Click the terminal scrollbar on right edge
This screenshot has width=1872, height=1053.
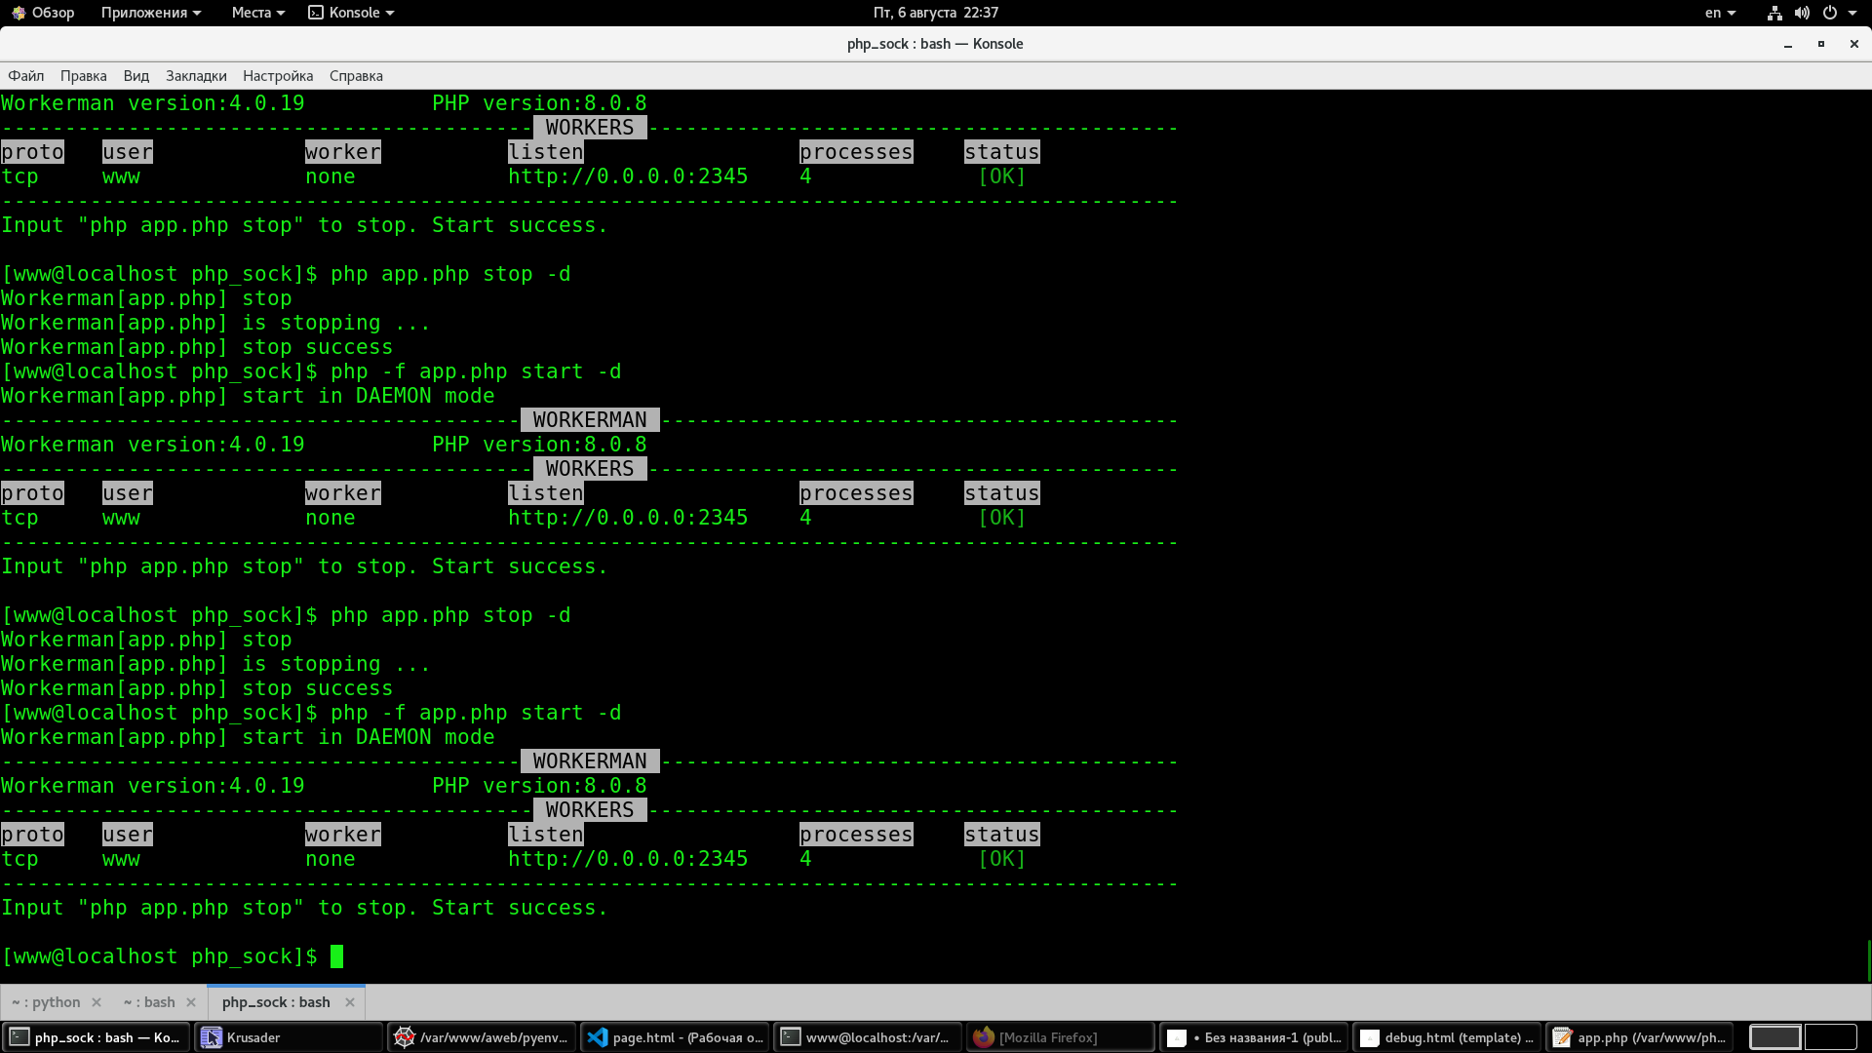(x=1867, y=960)
